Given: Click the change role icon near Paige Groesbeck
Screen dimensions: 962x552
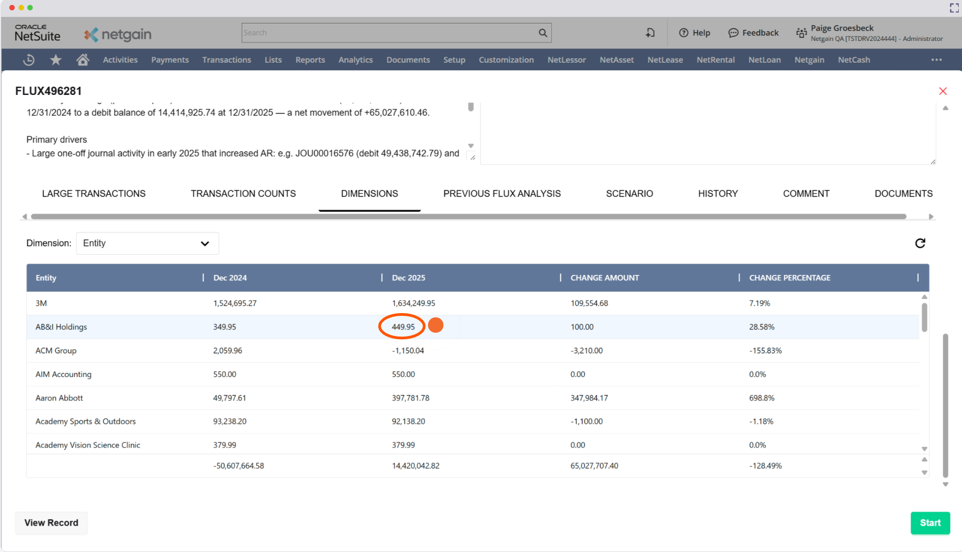Looking at the screenshot, I should pyautogui.click(x=801, y=33).
